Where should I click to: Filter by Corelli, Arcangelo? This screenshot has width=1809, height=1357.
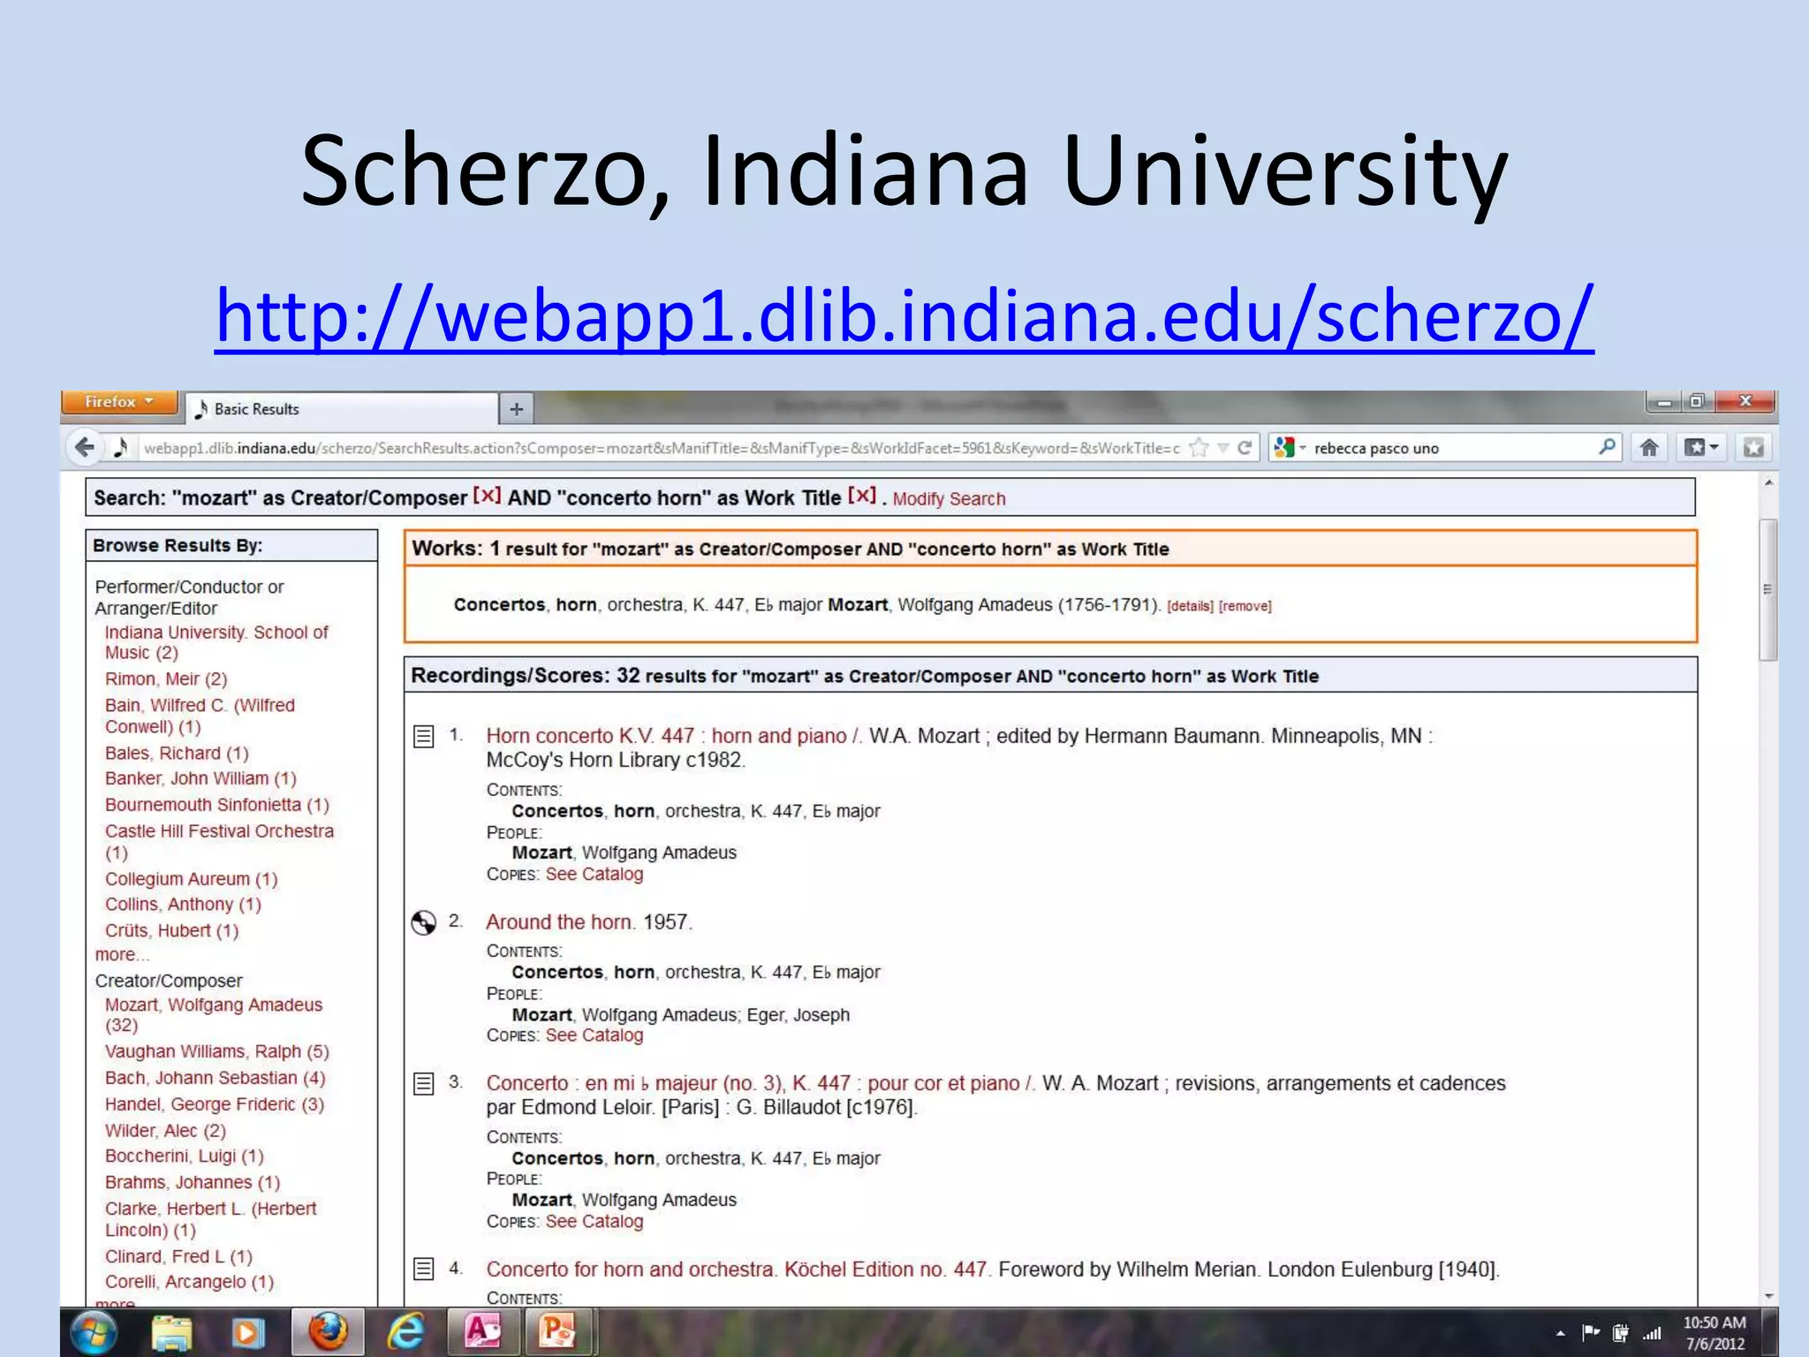(x=189, y=1282)
